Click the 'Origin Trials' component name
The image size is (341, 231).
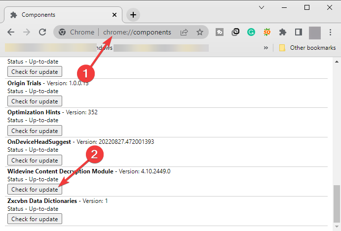[x=24, y=83]
